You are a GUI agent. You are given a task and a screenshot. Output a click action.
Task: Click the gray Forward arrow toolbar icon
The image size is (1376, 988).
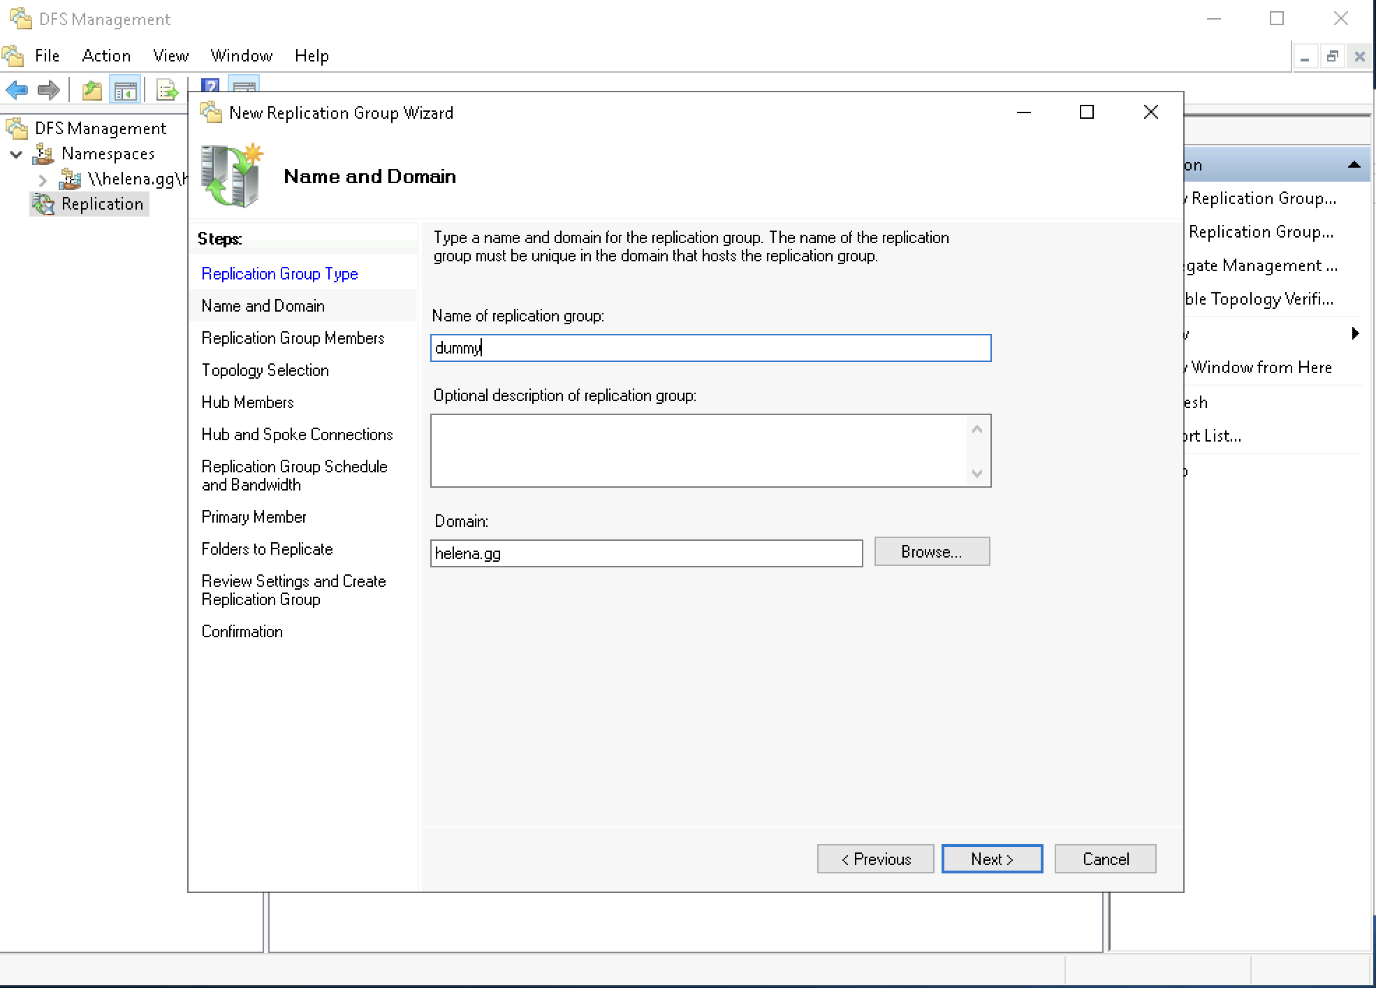point(48,90)
